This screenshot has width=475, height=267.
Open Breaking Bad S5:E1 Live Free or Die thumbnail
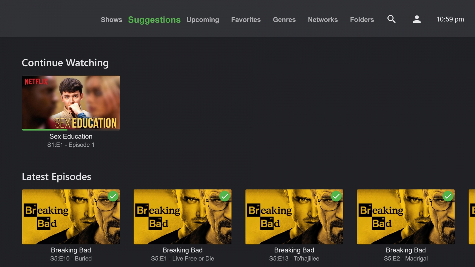coord(183,217)
